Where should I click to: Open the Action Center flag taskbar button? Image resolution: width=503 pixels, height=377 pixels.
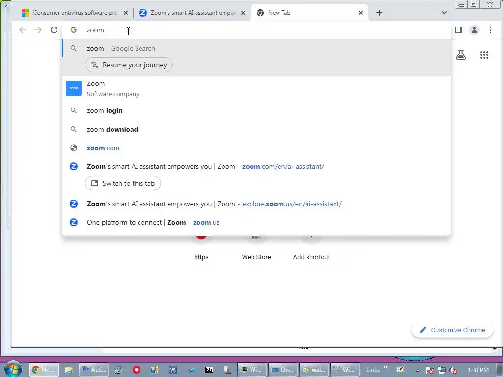pyautogui.click(x=94, y=370)
